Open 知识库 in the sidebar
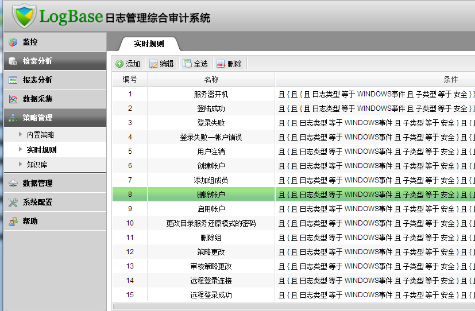Image resolution: width=475 pixels, height=311 pixels. pyautogui.click(x=37, y=165)
